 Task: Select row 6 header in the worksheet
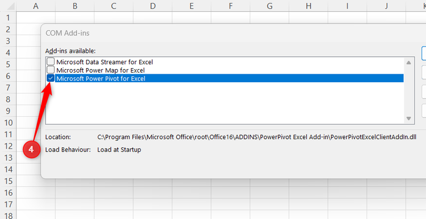(8, 76)
